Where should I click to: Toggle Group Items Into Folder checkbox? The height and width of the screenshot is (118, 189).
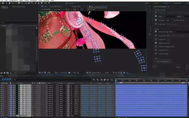pos(156,31)
